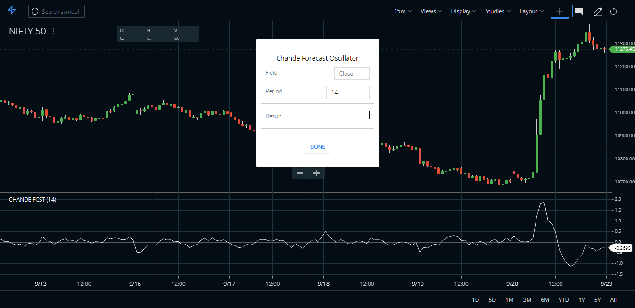Open the Views dropdown menu
Image resolution: width=635 pixels, height=308 pixels.
click(x=431, y=11)
